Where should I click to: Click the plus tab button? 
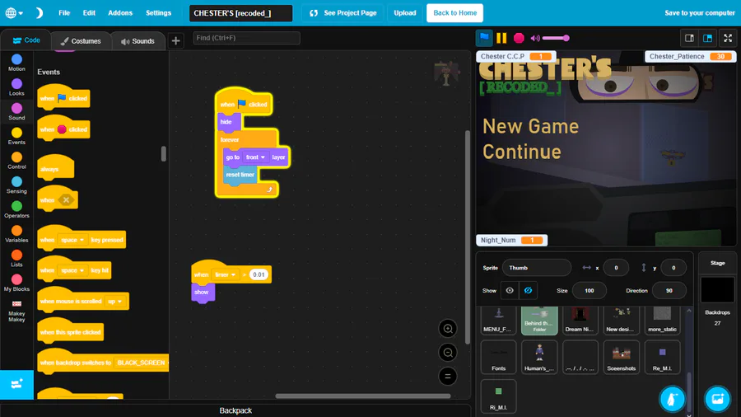tap(176, 41)
